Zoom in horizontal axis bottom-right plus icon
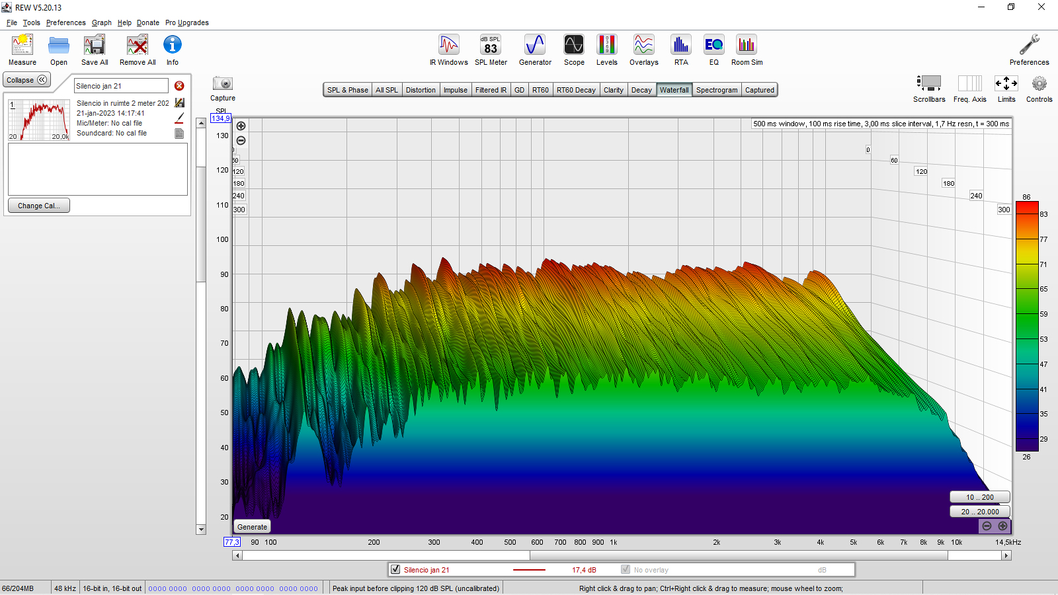1058x595 pixels. click(x=1002, y=526)
